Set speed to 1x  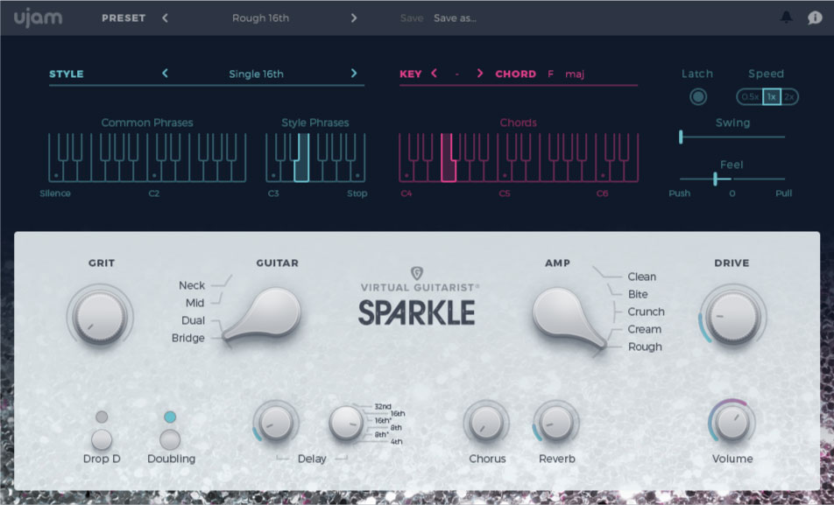[x=771, y=97]
